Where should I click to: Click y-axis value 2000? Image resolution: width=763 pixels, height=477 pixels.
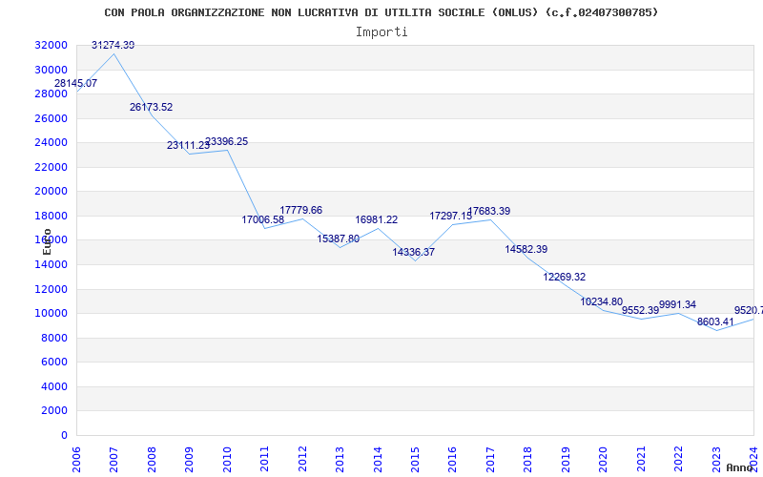click(x=53, y=411)
